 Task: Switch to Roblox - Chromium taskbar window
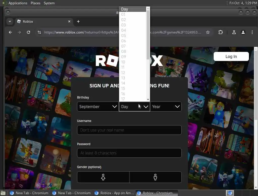click(x=157, y=193)
